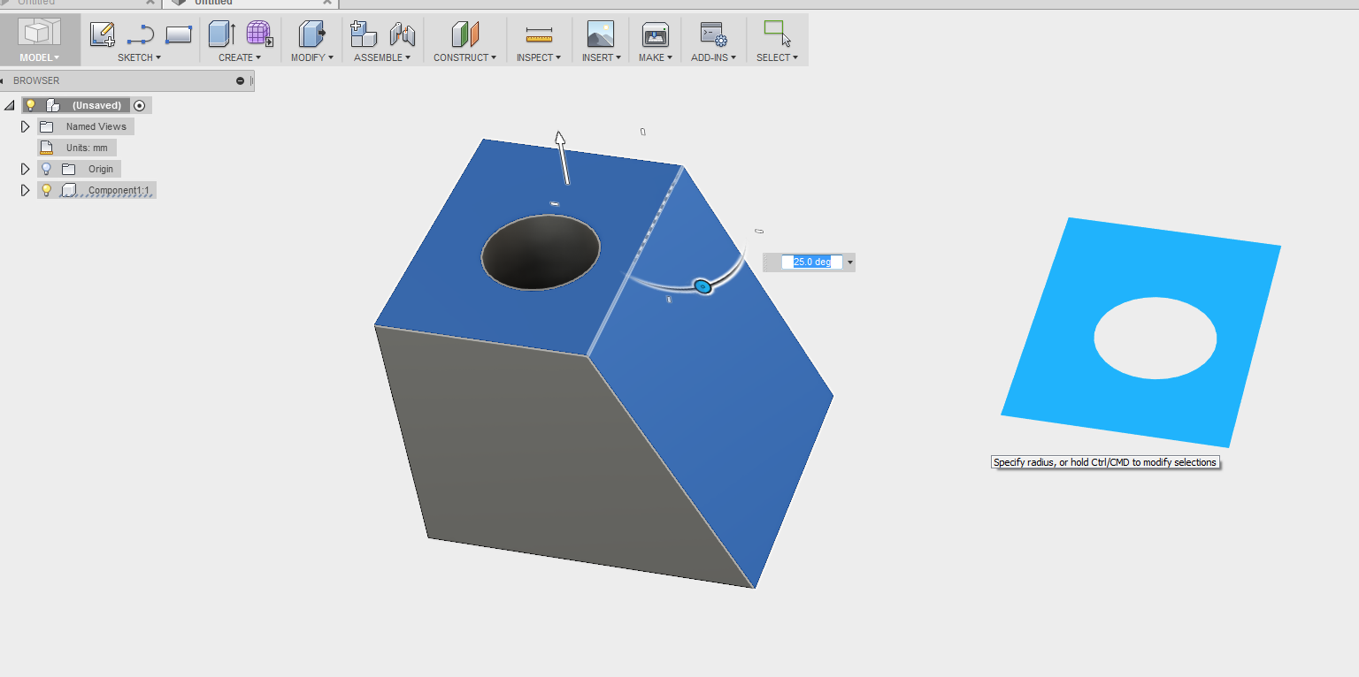Select the window Select tool icon
This screenshot has height=677, width=1359.
[x=777, y=34]
